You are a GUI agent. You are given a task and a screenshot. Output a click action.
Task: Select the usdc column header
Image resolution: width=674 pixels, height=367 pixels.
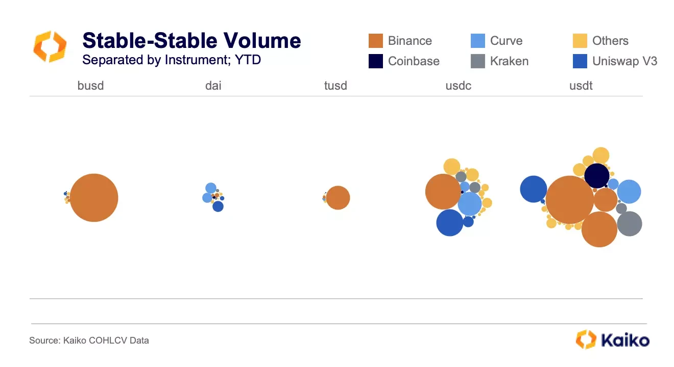click(x=458, y=86)
